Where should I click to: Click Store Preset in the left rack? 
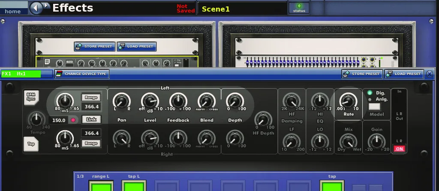[95, 46]
